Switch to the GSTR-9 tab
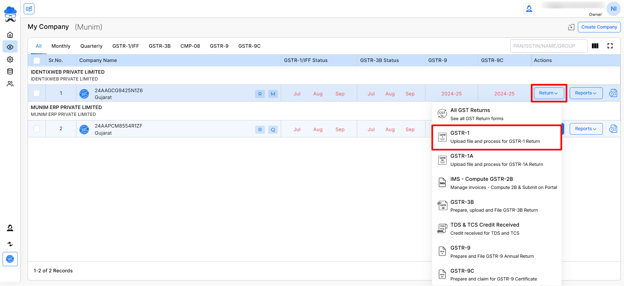The width and height of the screenshot is (624, 286). [219, 46]
